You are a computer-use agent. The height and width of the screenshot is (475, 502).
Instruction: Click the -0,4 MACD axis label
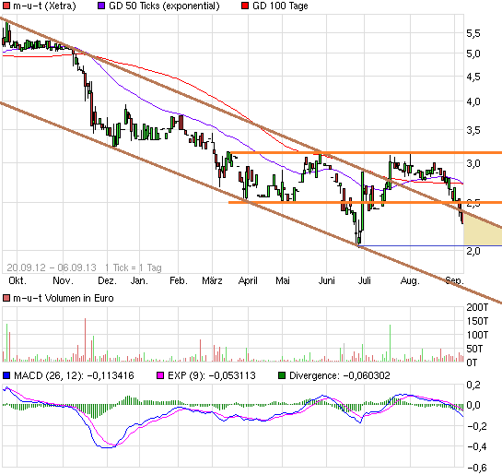coord(476,446)
